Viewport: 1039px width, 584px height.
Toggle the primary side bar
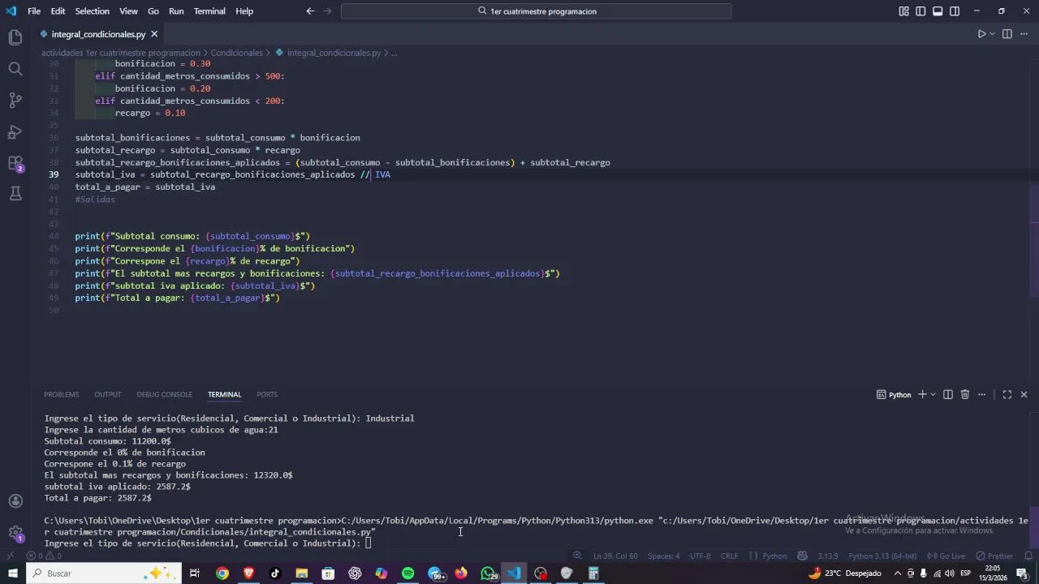[920, 11]
